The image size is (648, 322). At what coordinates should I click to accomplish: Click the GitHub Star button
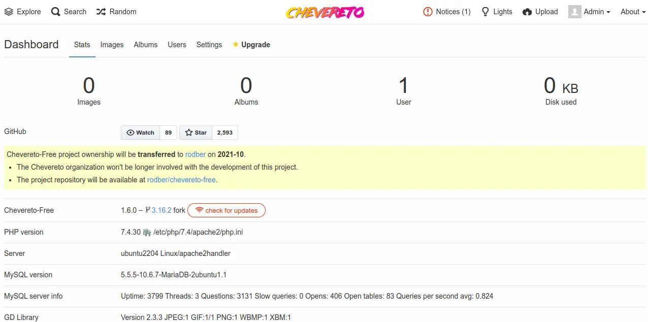196,133
